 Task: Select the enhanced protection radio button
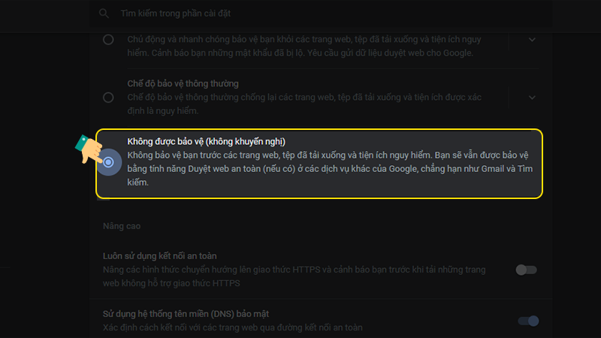[108, 40]
